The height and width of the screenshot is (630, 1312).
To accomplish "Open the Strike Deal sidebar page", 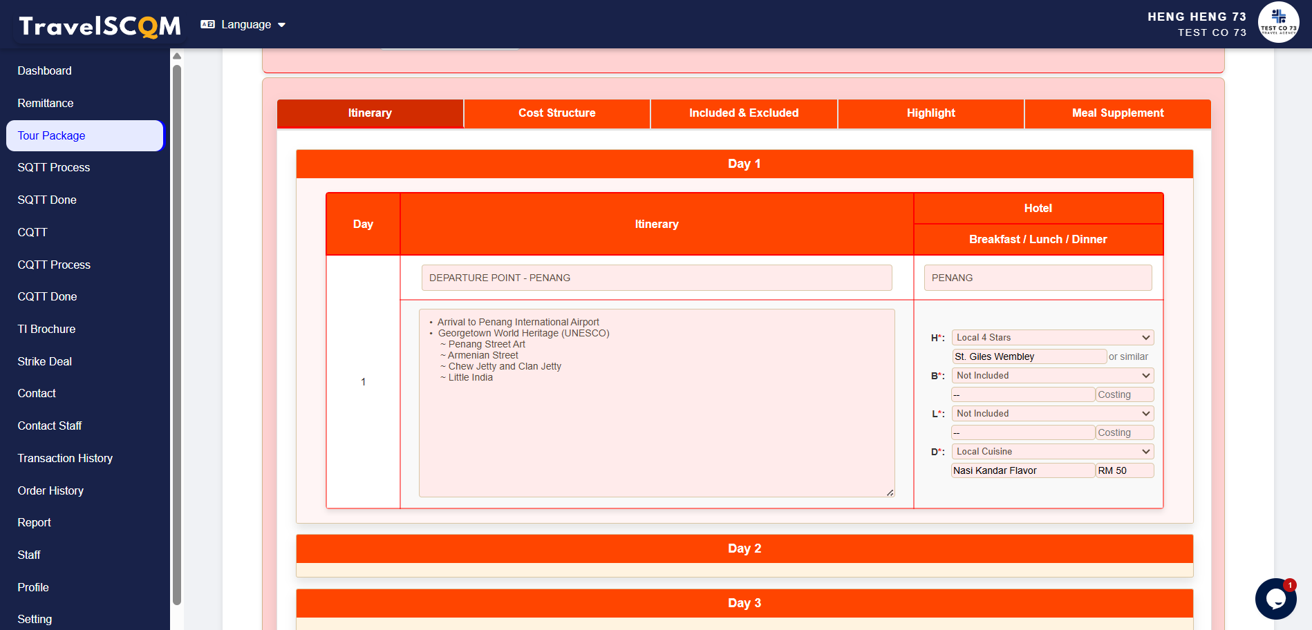I will (x=45, y=362).
